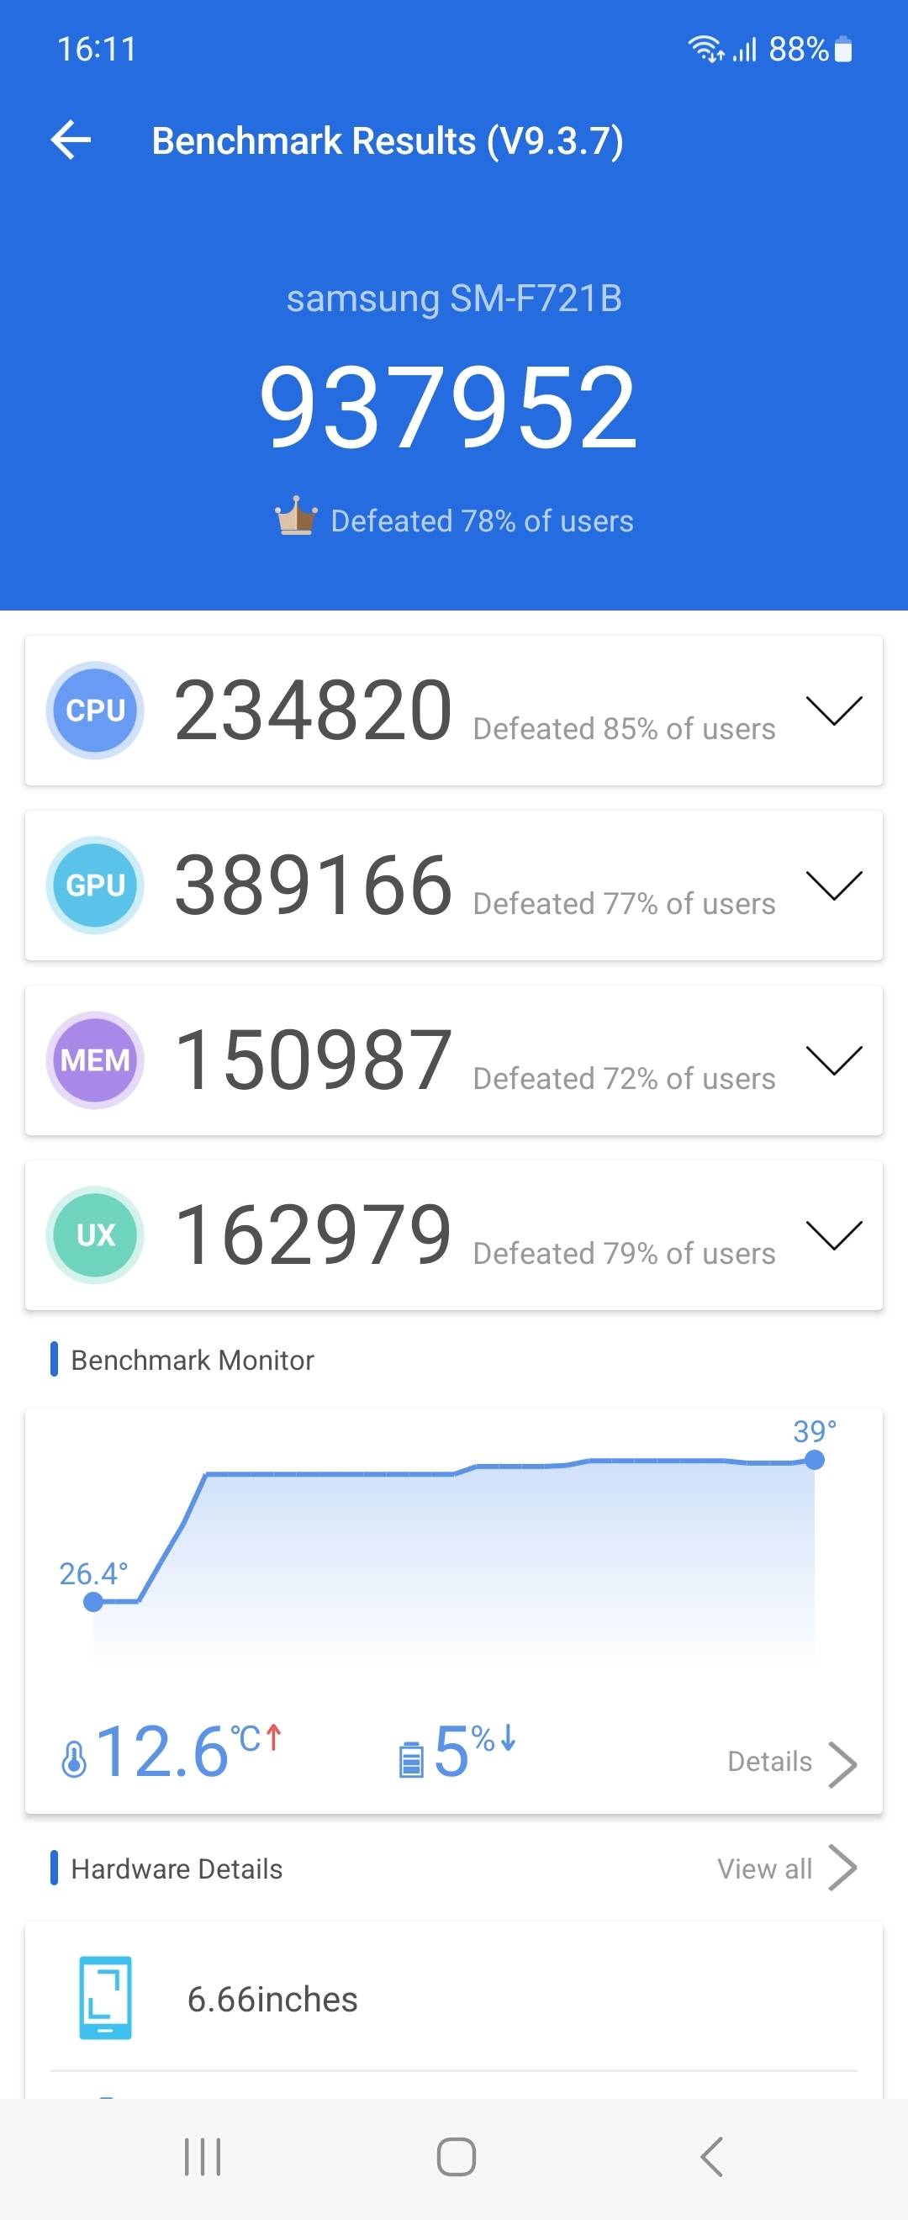Tap the MEM score badge icon
908x2220 pixels.
click(x=95, y=1060)
